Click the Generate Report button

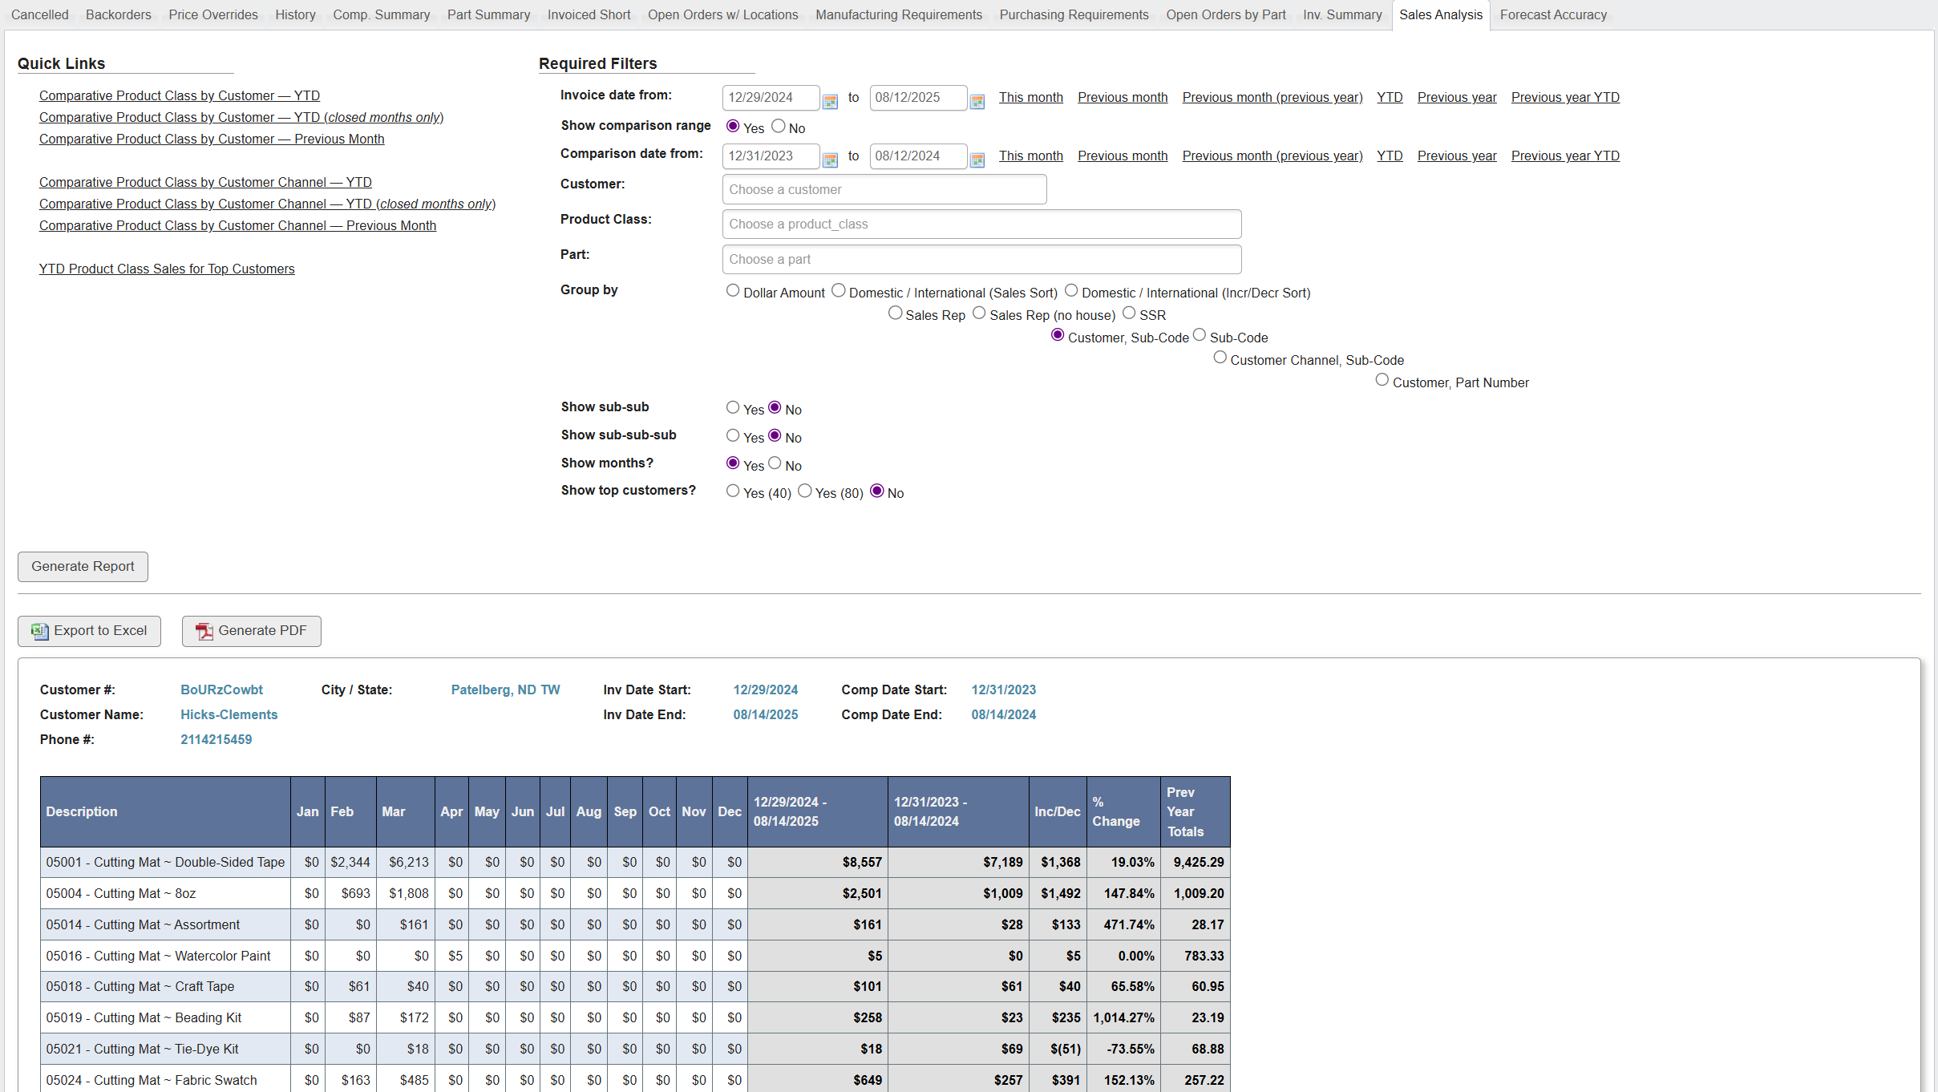[x=82, y=566]
